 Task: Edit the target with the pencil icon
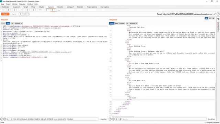pyautogui.click(x=214, y=14)
